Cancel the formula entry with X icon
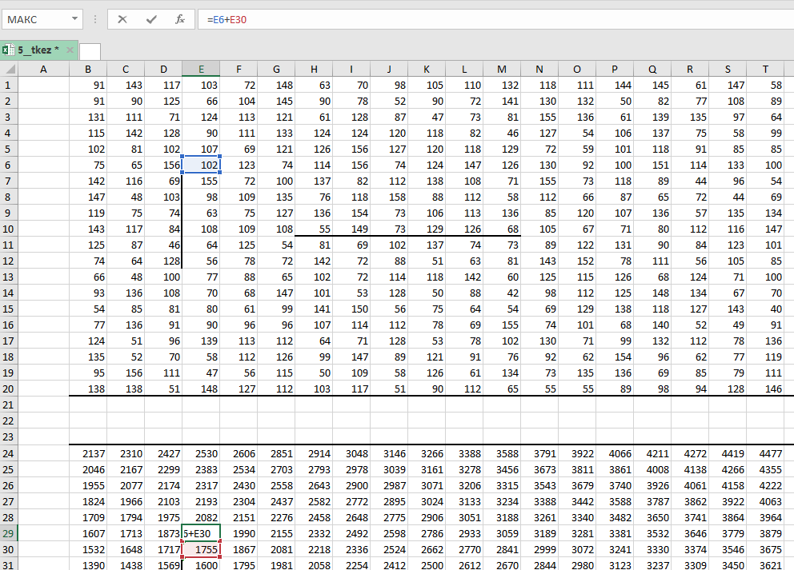The image size is (794, 570). [x=122, y=19]
